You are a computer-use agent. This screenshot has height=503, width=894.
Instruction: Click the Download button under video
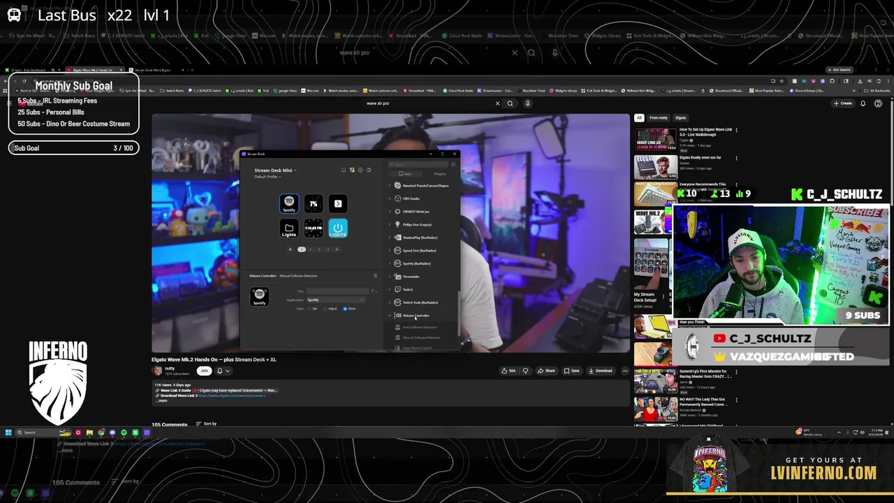click(x=601, y=371)
